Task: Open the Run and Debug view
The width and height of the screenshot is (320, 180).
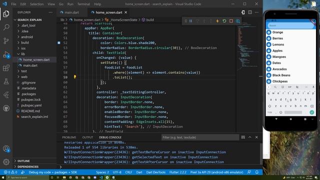Action: coord(6,54)
